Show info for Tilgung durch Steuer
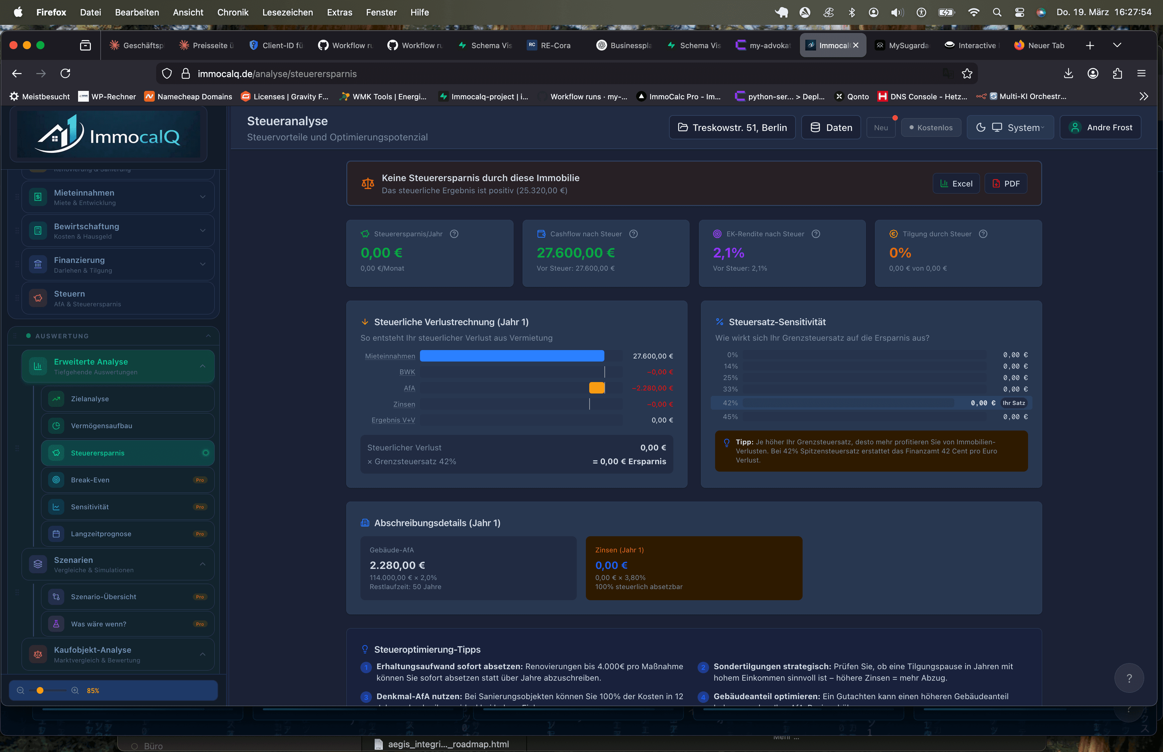 [983, 234]
